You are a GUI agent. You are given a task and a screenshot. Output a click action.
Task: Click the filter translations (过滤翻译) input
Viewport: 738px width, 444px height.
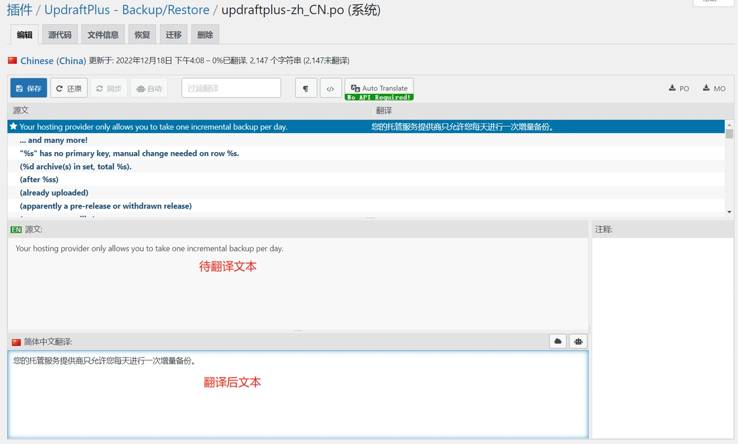(231, 88)
